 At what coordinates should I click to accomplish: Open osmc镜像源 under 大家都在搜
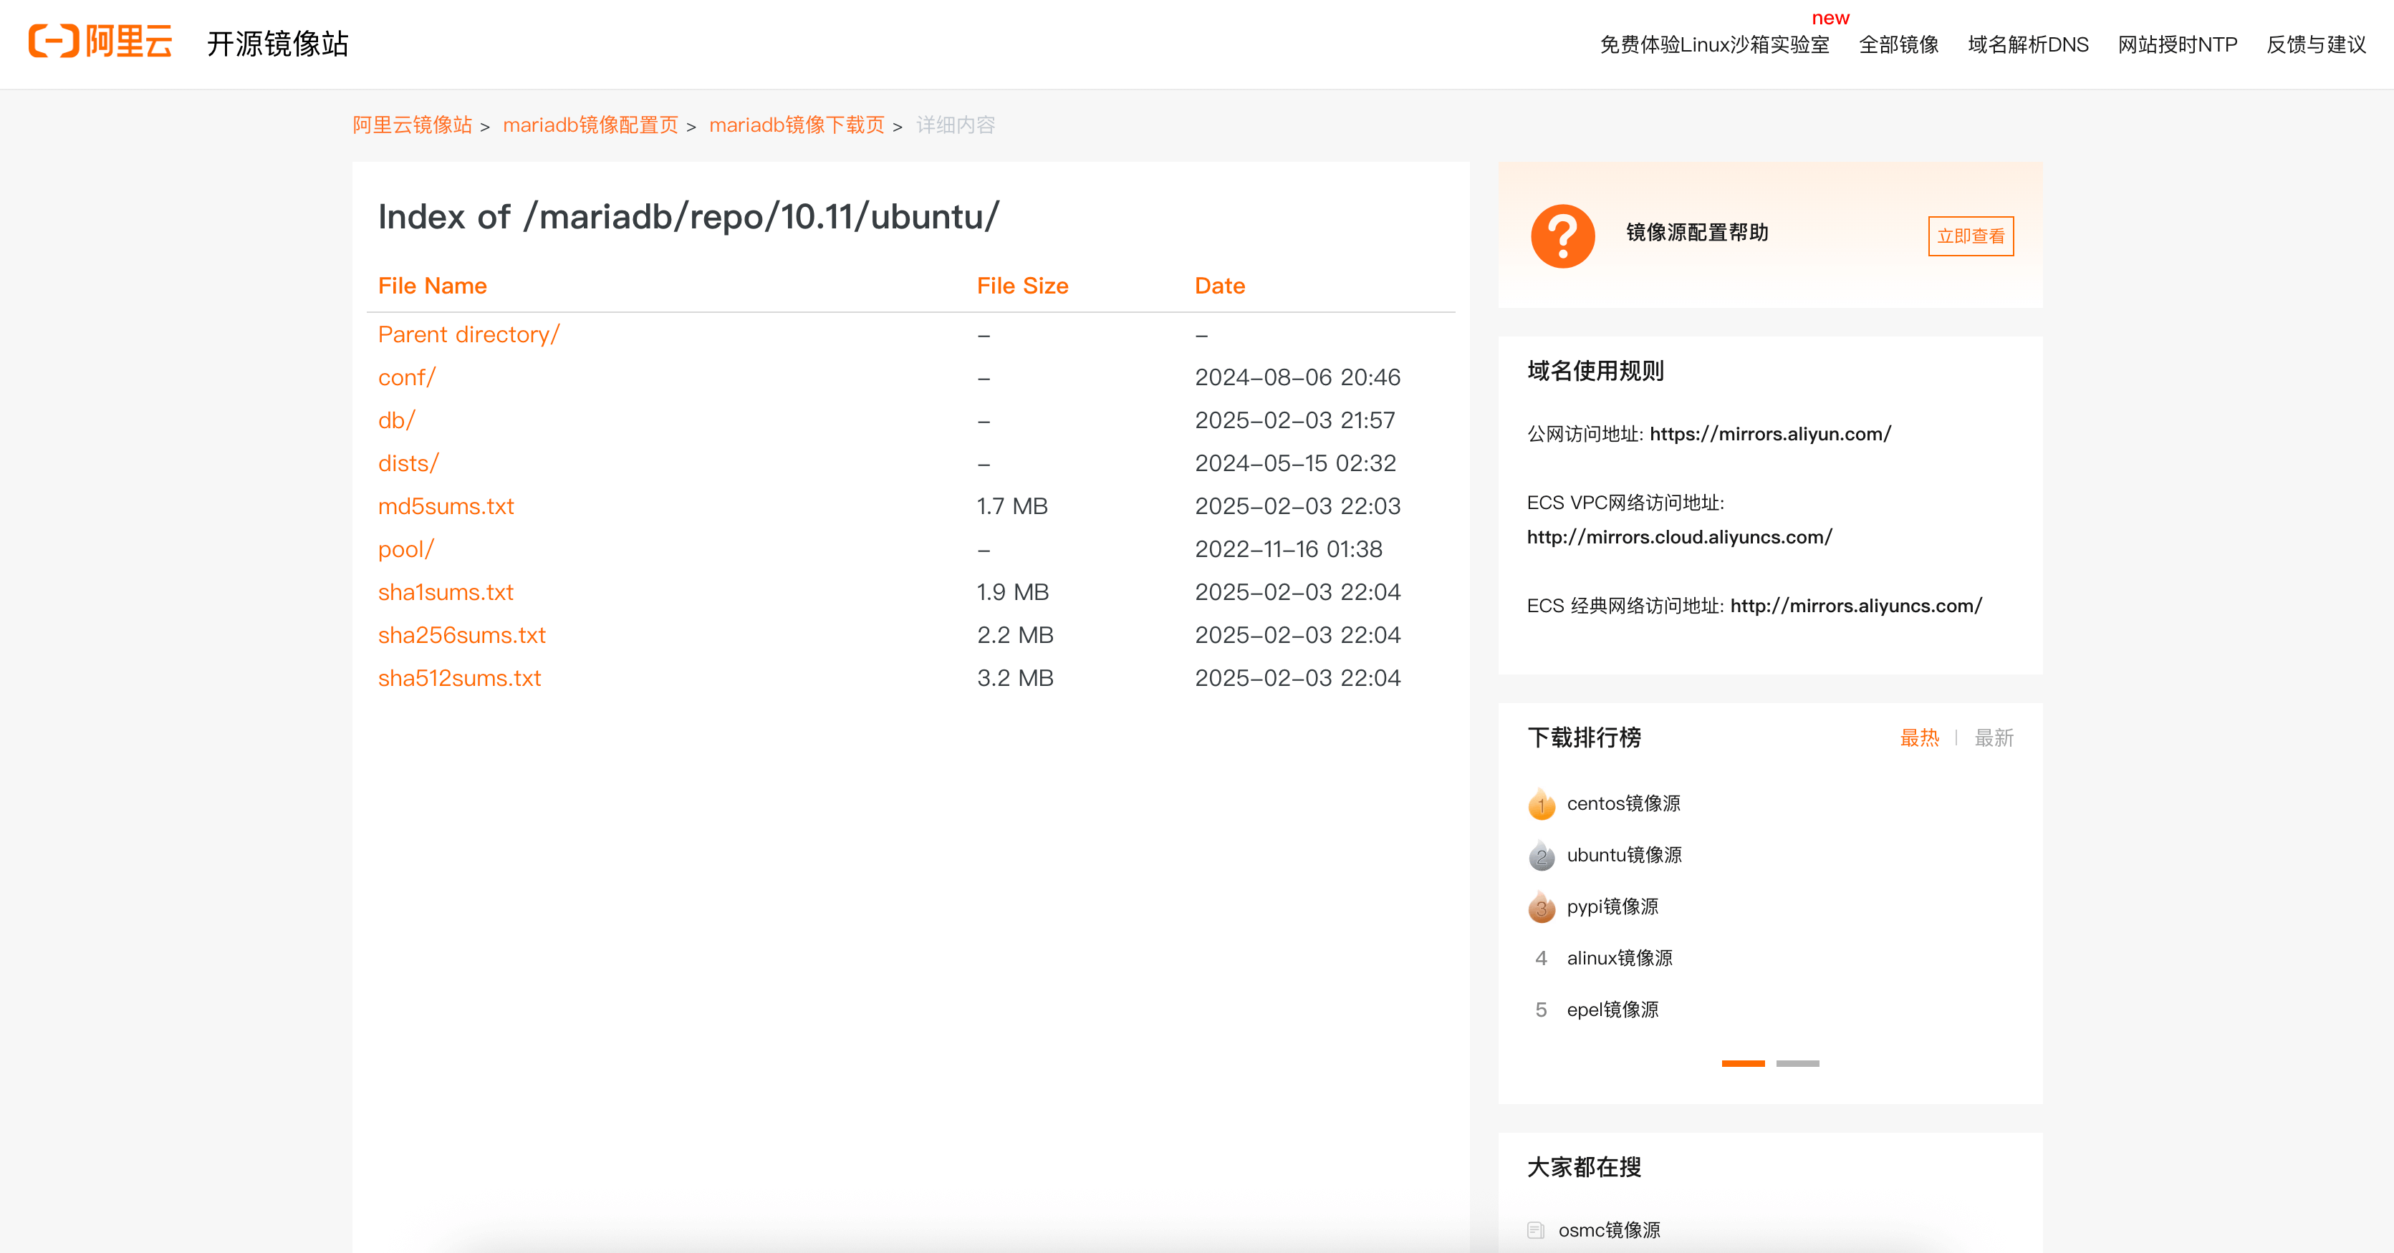(x=1609, y=1230)
